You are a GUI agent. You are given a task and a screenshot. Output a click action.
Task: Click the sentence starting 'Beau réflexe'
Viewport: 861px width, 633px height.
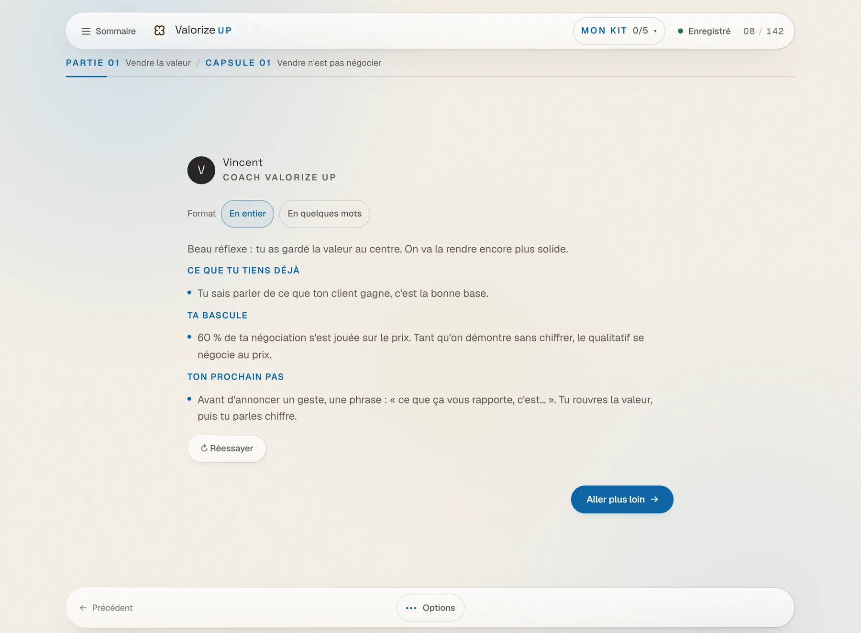click(378, 249)
